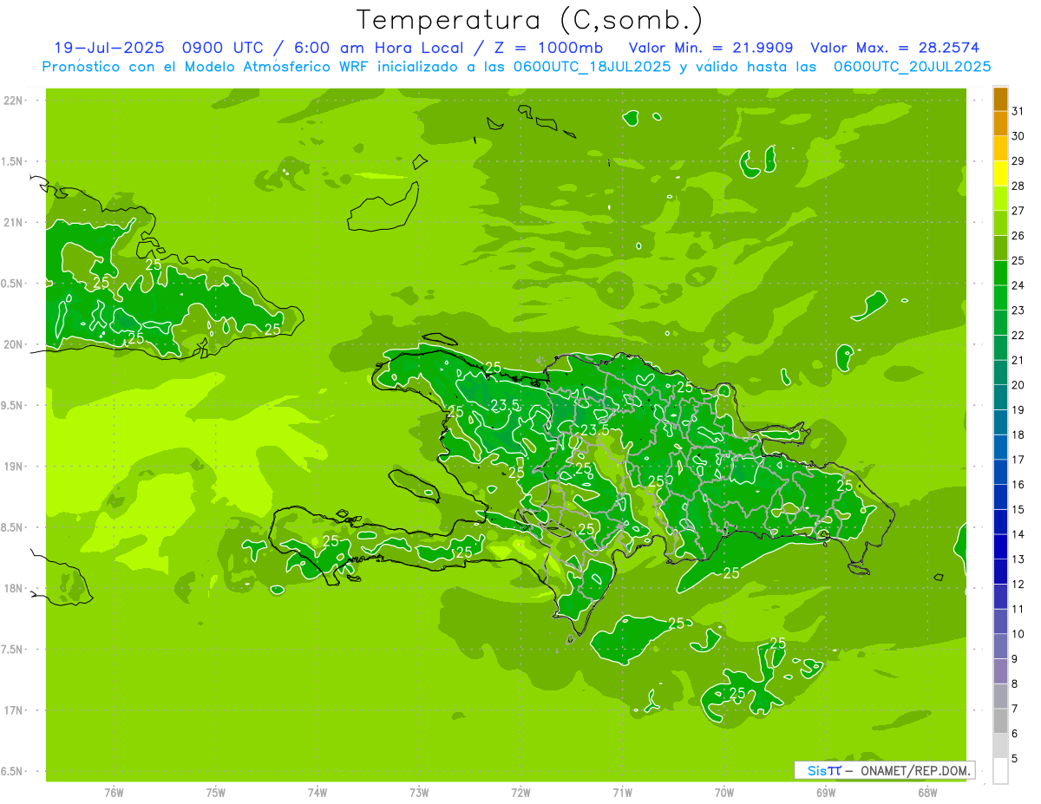
Task: Click the green swatch between 24 and 25
Action: click(1000, 273)
